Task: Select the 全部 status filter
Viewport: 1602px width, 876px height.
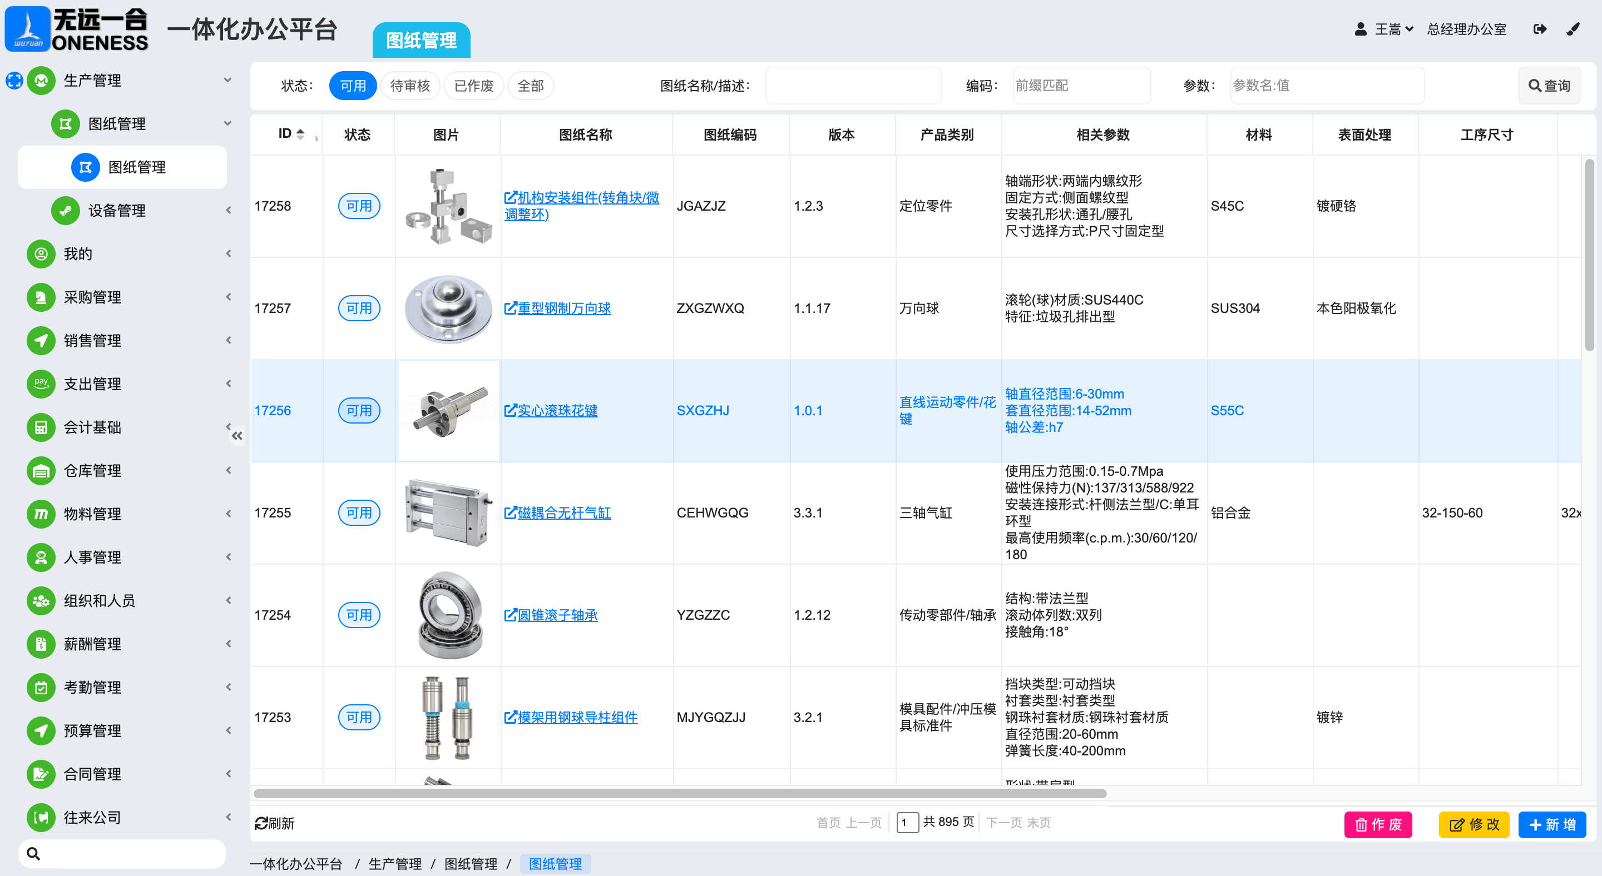Action: click(x=530, y=86)
